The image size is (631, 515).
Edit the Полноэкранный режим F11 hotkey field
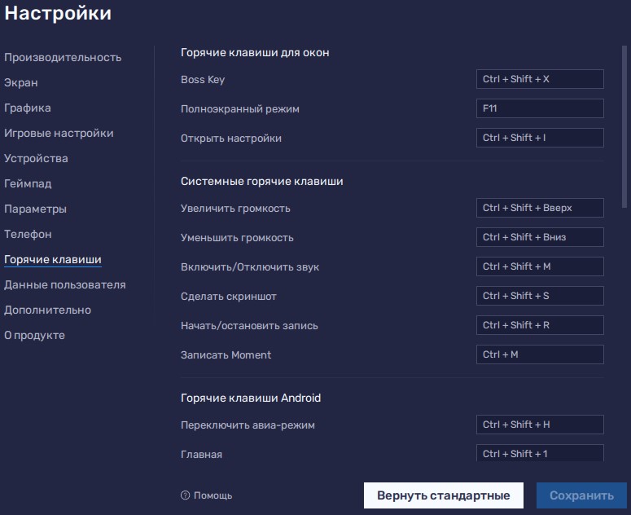[x=540, y=108]
